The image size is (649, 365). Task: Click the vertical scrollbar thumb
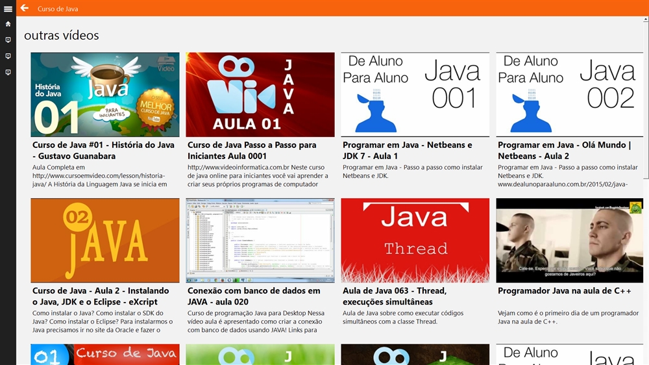click(x=646, y=101)
